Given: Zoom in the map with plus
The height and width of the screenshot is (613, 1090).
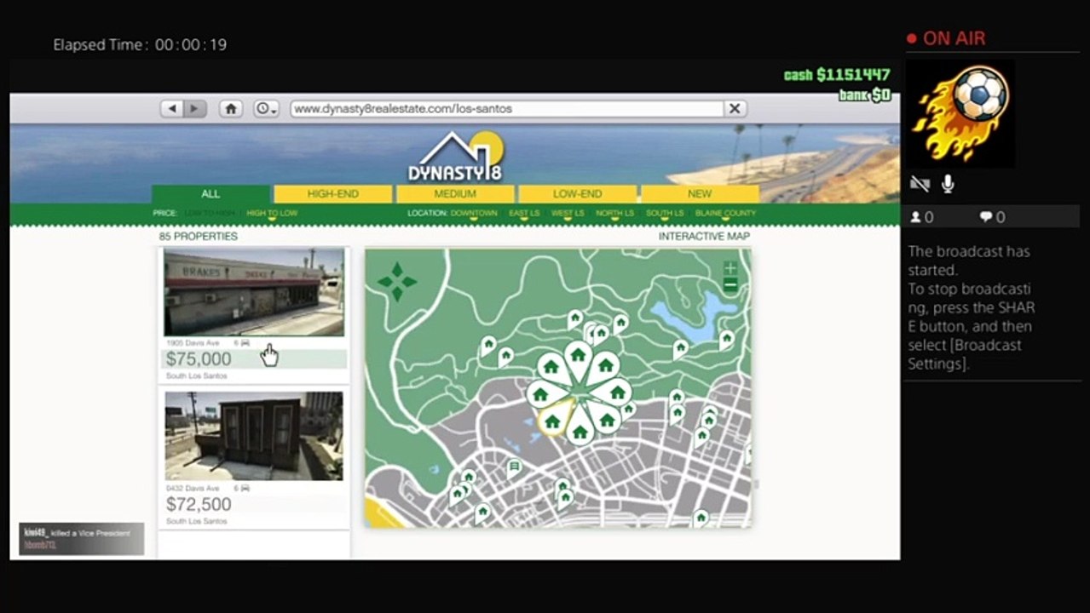Looking at the screenshot, I should (x=730, y=268).
